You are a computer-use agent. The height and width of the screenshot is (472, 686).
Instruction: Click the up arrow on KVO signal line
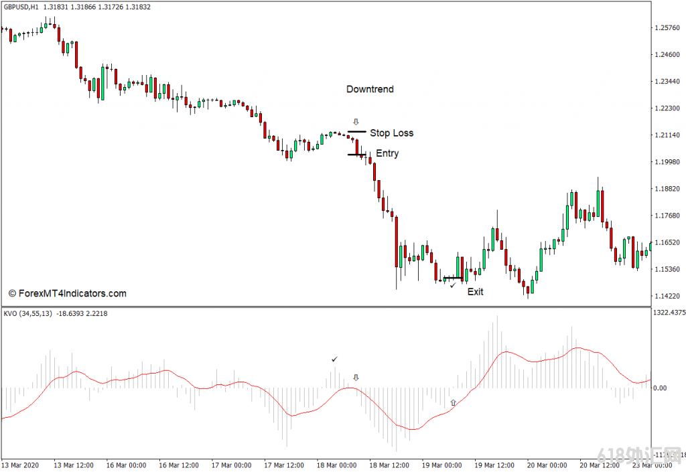(453, 402)
